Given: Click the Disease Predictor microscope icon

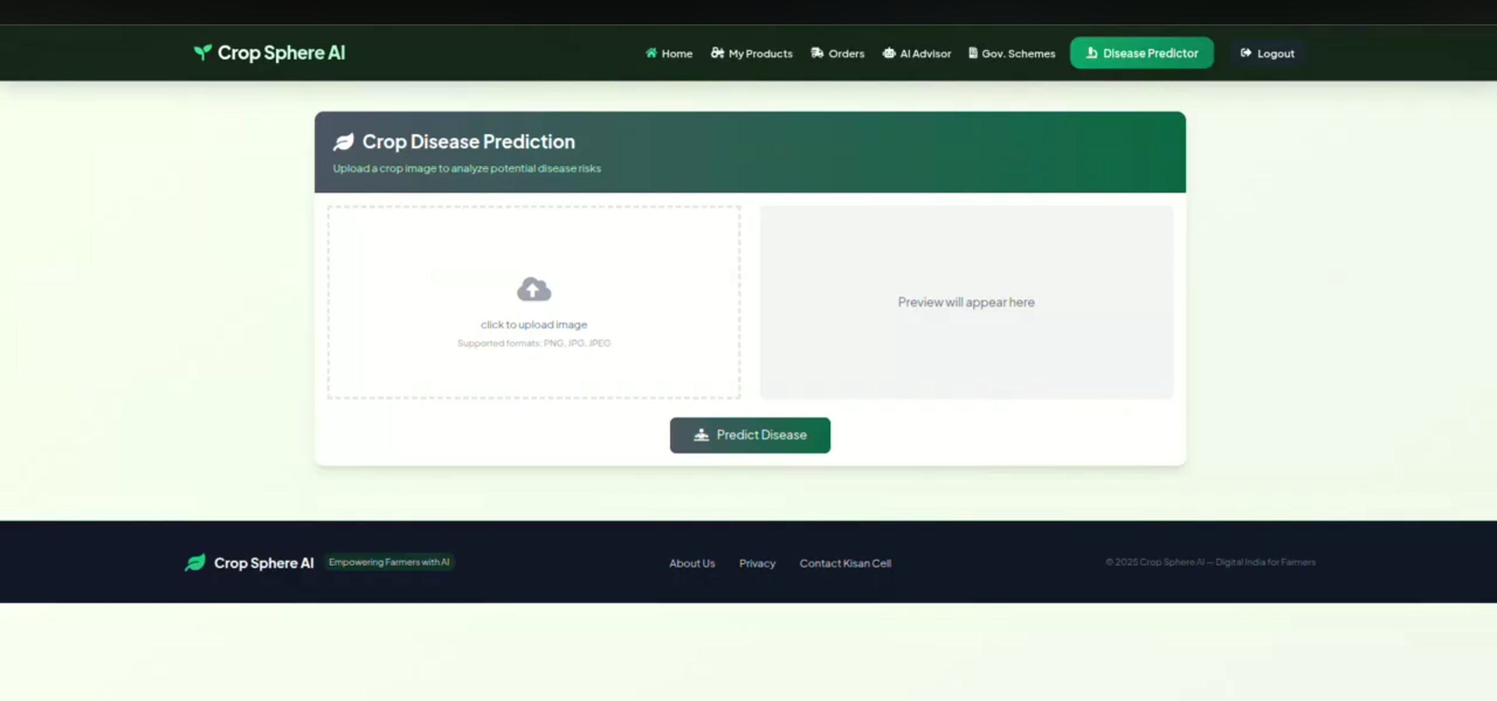Looking at the screenshot, I should 1091,53.
